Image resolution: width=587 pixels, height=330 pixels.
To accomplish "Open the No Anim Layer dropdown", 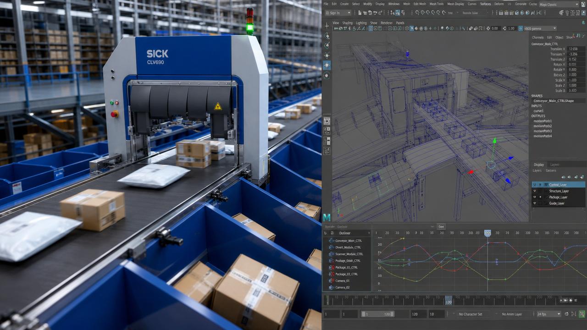I will click(515, 314).
